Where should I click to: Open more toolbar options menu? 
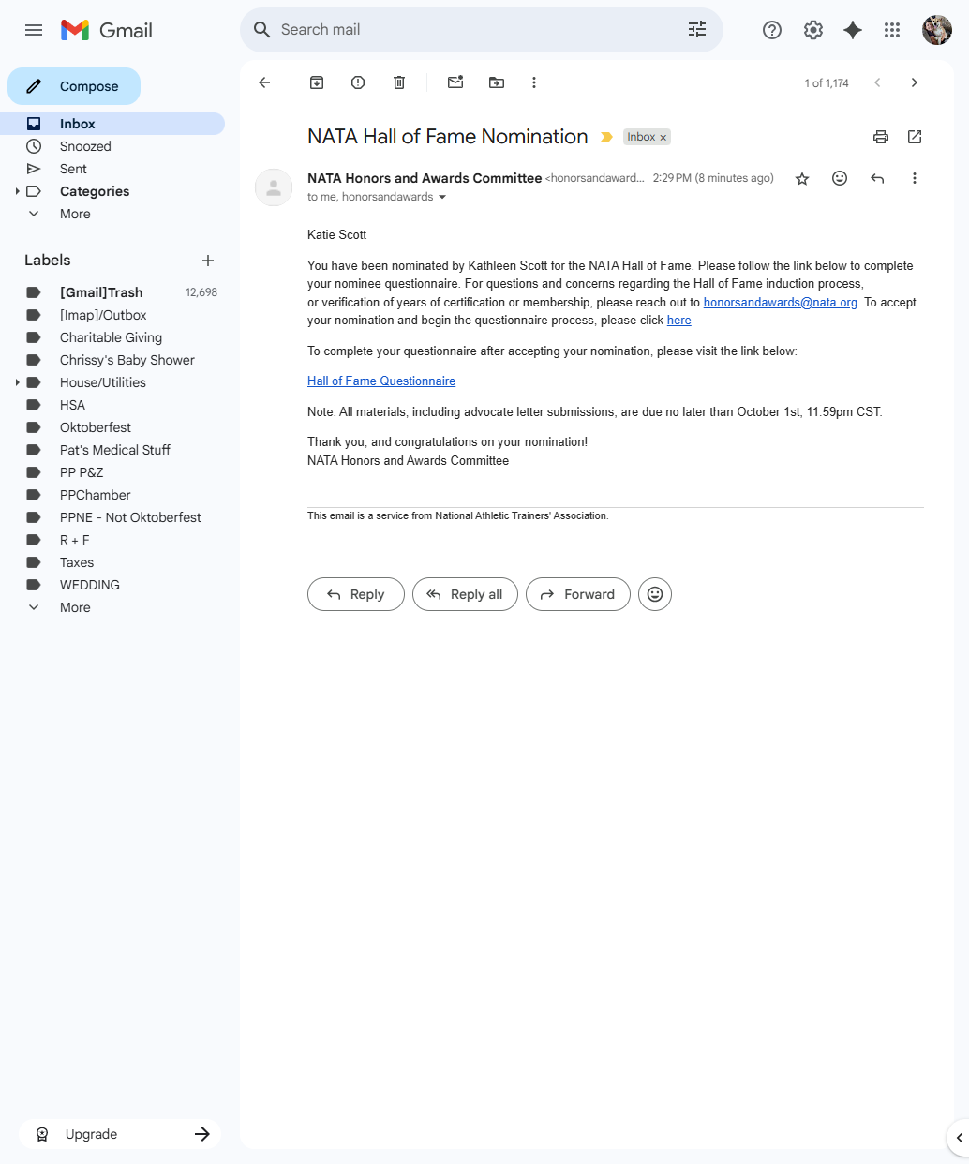point(534,82)
